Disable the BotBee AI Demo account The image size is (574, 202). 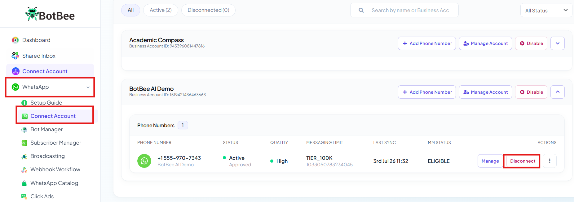pos(531,92)
